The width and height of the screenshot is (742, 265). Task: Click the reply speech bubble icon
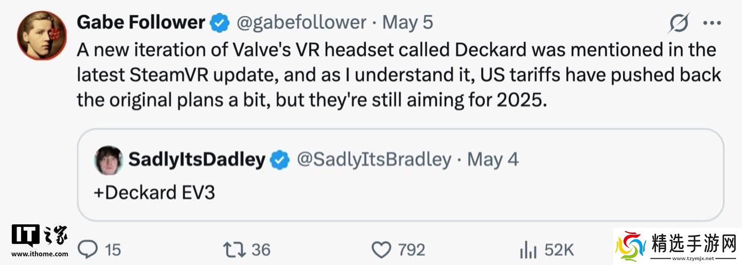click(x=88, y=250)
